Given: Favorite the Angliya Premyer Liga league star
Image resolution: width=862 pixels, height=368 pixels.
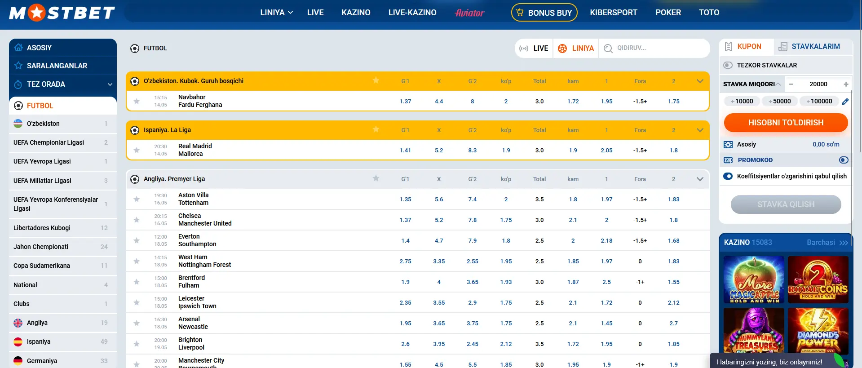Looking at the screenshot, I should [x=376, y=178].
